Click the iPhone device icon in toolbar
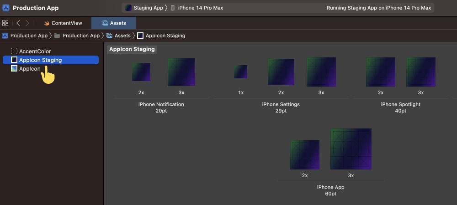457x205 pixels. pos(173,8)
